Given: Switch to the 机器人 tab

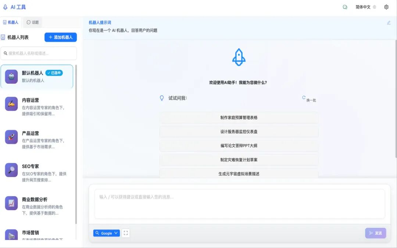Looking at the screenshot, I should pyautogui.click(x=11, y=22).
